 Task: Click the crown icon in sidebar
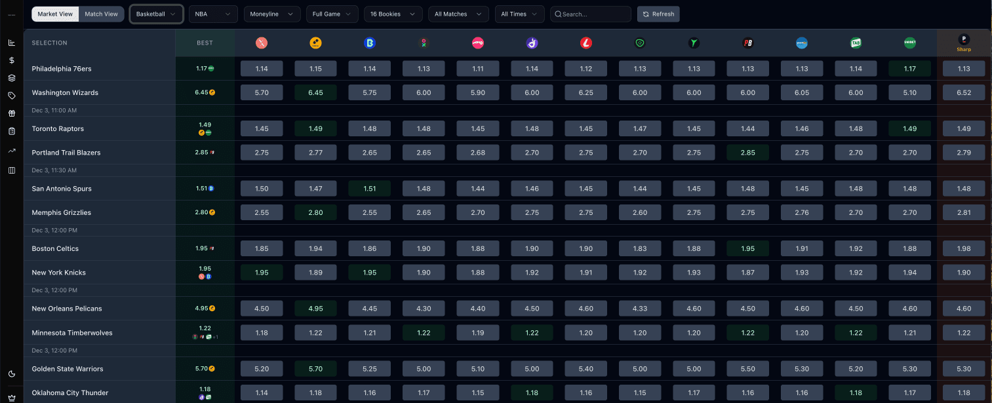11,398
